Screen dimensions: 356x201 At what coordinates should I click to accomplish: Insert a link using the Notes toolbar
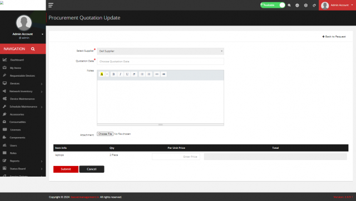pos(157,74)
